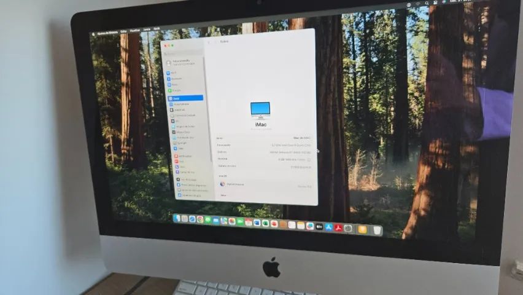
Task: Click the Wi-Fi status icon in menu bar
Action: point(418,4)
